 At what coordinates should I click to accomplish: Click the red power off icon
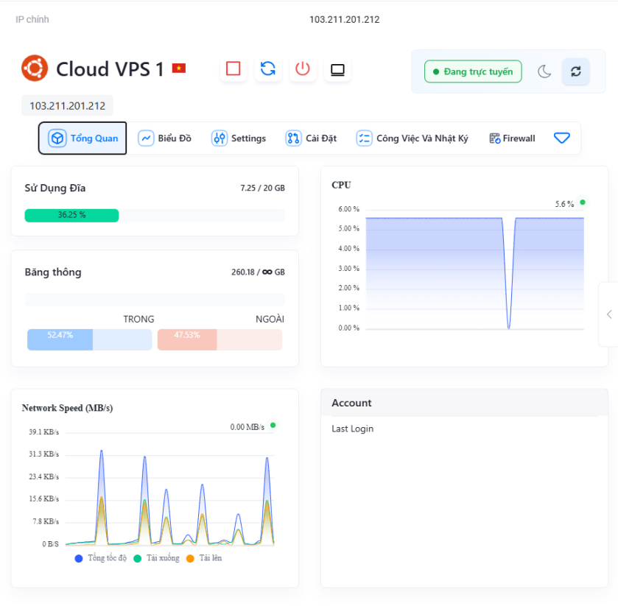click(x=303, y=69)
